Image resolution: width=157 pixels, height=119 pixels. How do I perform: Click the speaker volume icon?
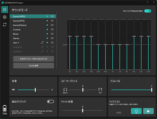[13, 90]
